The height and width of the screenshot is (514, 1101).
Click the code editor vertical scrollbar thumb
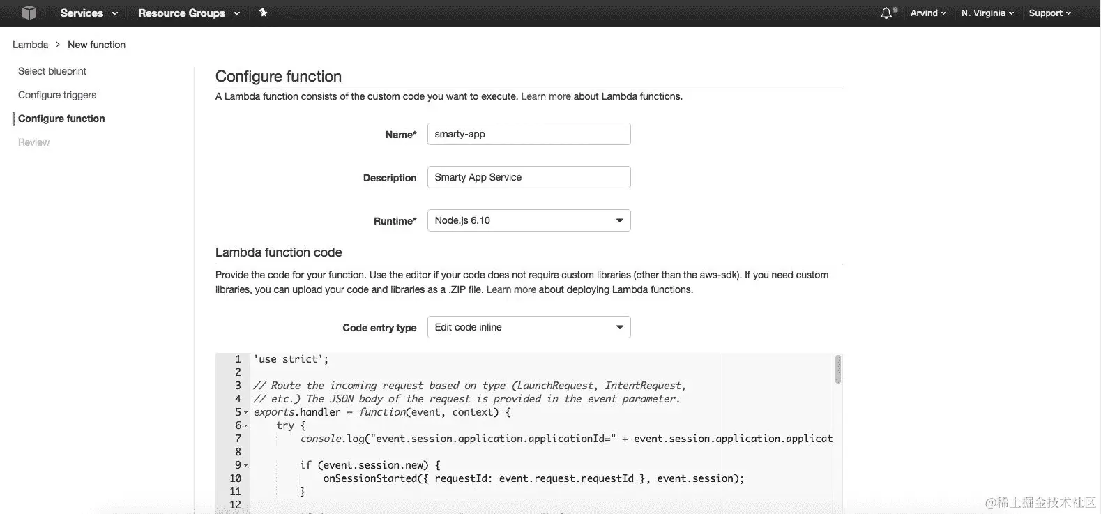(x=837, y=369)
